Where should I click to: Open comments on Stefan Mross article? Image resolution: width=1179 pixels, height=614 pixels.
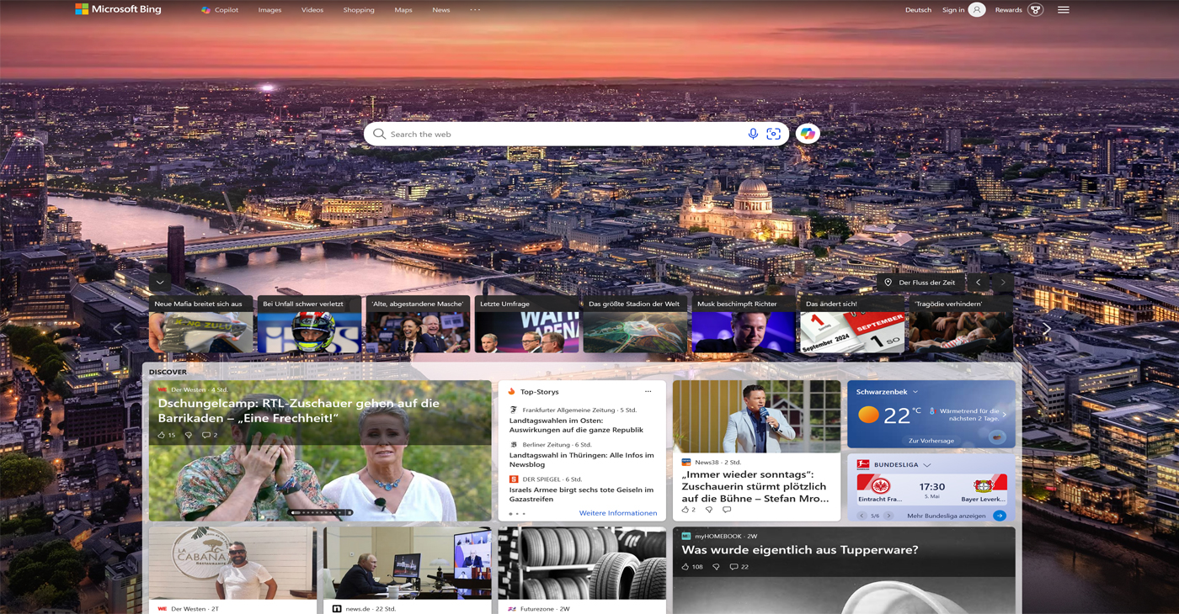click(727, 510)
